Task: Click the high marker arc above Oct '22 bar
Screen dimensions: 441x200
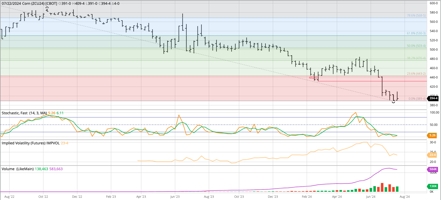Action: pyautogui.click(x=47, y=8)
